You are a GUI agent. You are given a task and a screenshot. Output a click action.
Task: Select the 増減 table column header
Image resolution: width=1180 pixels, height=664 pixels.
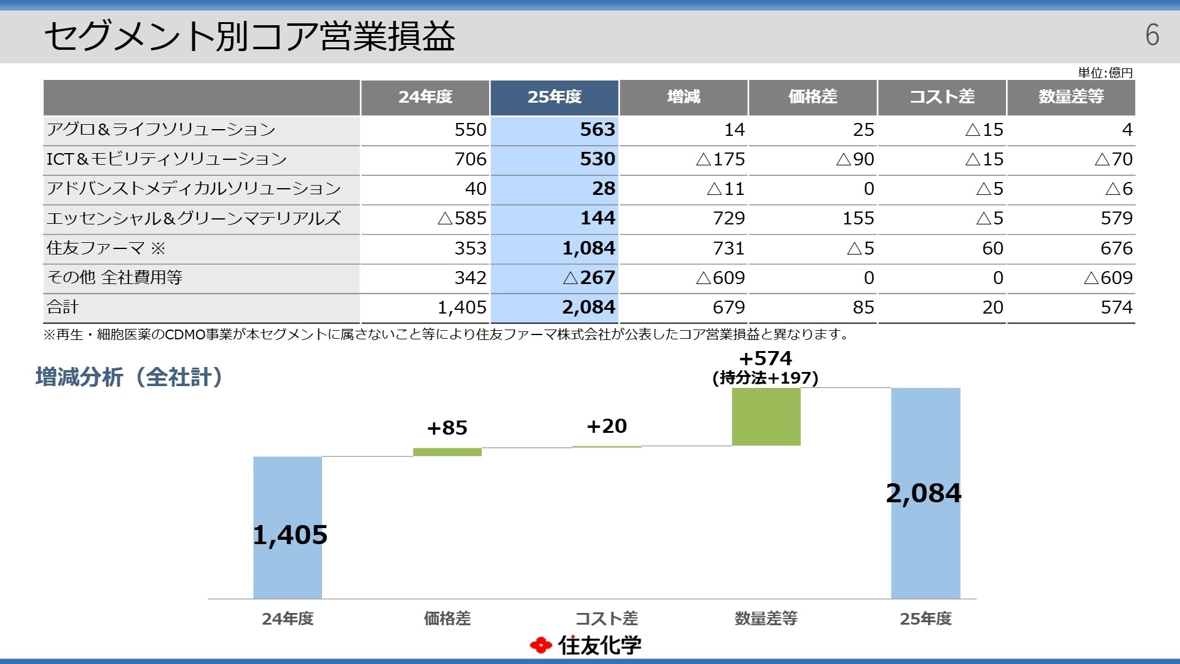click(683, 97)
